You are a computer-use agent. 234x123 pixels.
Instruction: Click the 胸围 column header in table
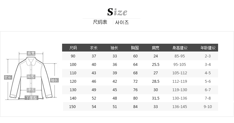click(135, 48)
